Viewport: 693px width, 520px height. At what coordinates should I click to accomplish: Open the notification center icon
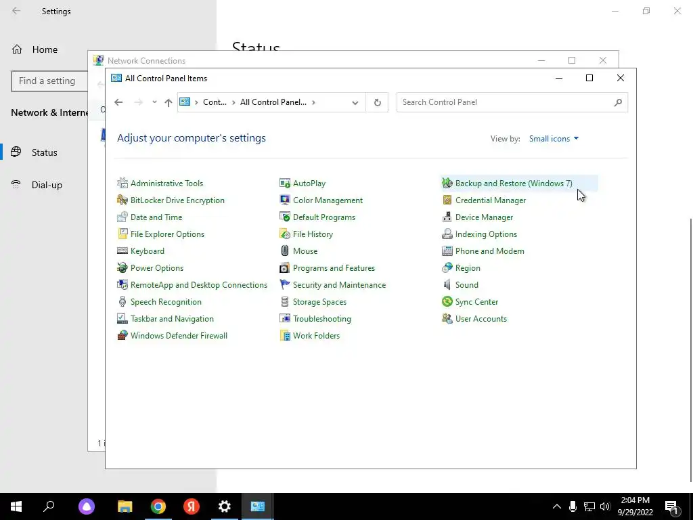[671, 506]
